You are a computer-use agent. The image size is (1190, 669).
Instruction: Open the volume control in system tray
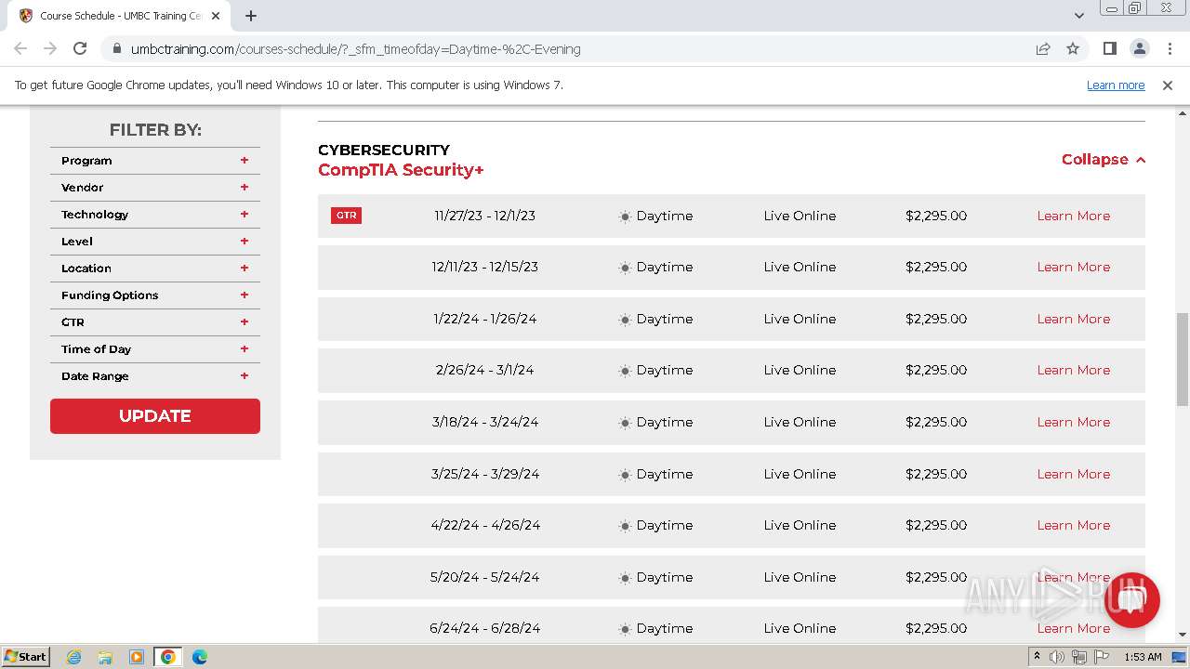pyautogui.click(x=1057, y=657)
